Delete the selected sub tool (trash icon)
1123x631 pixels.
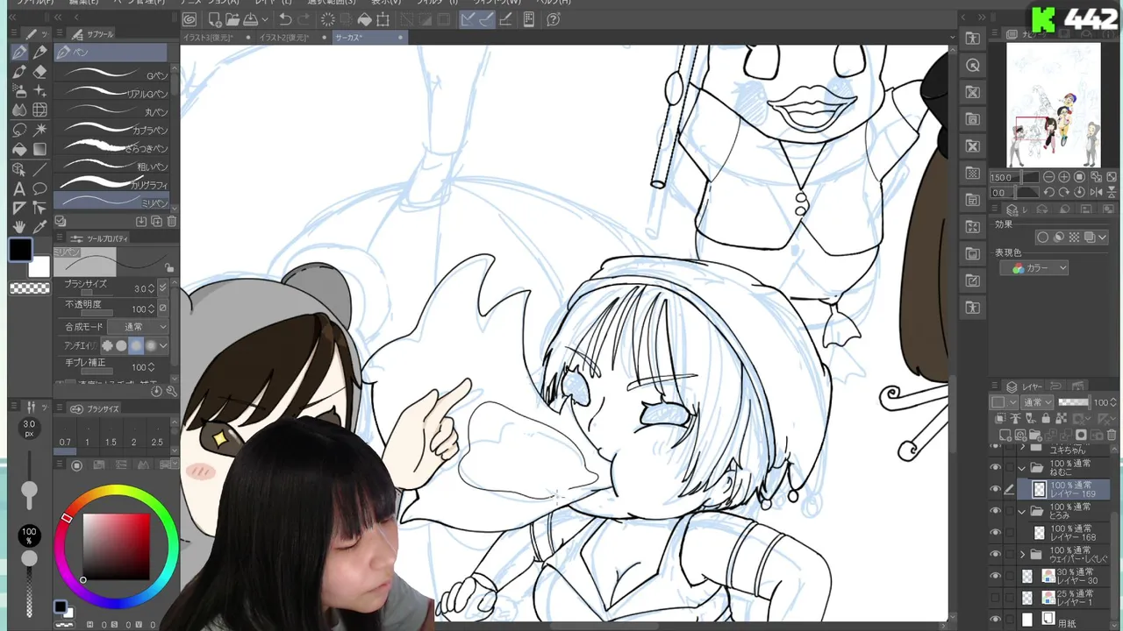point(171,222)
